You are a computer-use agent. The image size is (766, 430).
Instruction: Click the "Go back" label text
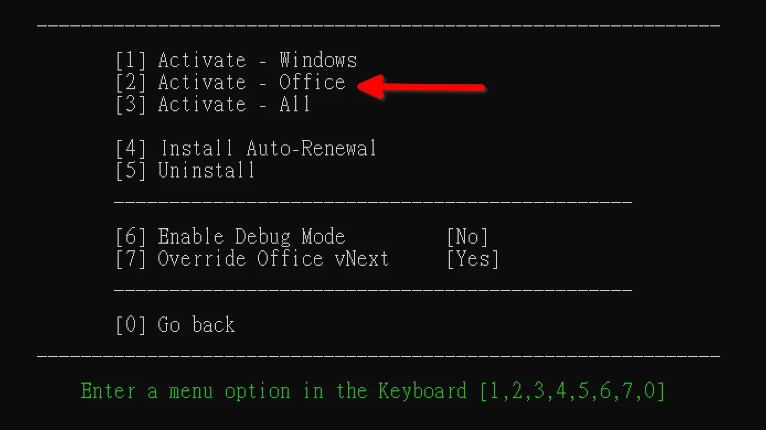coord(196,325)
